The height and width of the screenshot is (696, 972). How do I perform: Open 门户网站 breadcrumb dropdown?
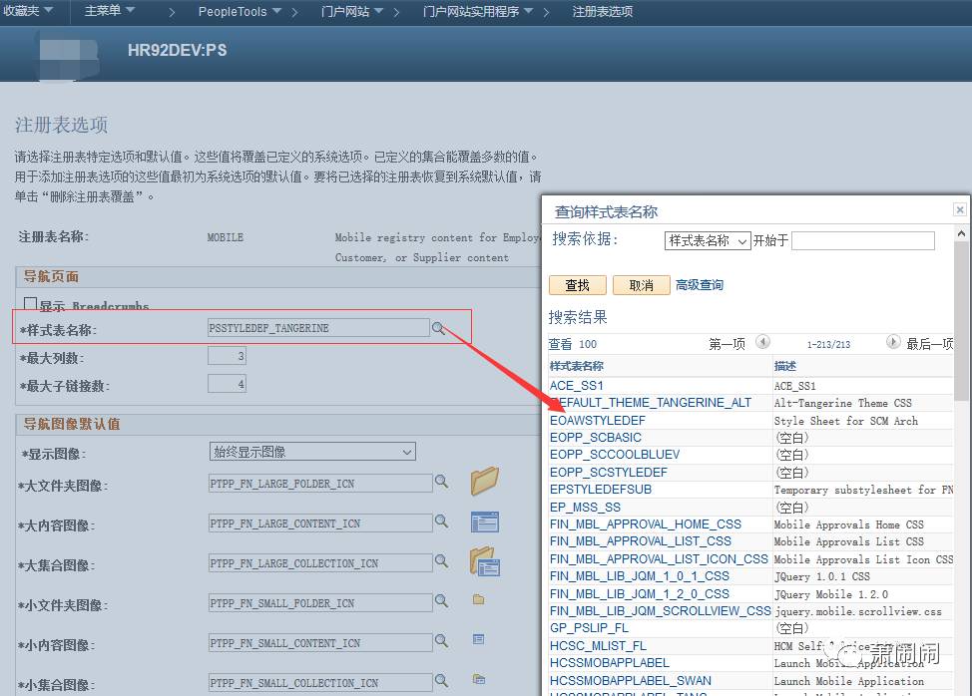(352, 12)
